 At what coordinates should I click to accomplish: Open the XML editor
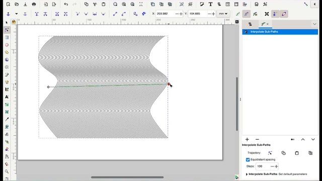(x=228, y=4)
